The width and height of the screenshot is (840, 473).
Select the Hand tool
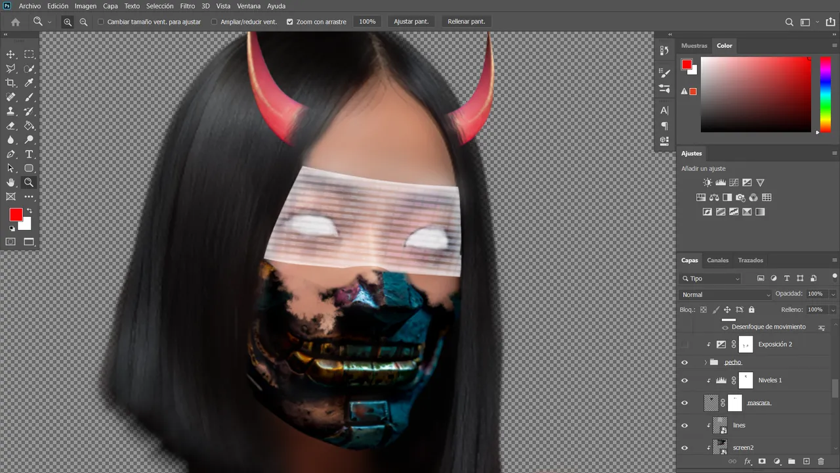pos(10,183)
